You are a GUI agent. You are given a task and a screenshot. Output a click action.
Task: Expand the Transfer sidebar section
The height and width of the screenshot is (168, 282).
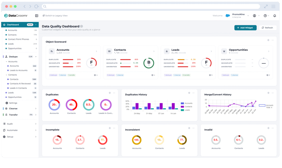pos(36,115)
